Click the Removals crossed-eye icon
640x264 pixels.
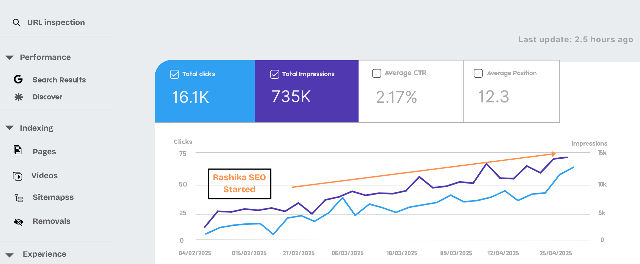(19, 222)
